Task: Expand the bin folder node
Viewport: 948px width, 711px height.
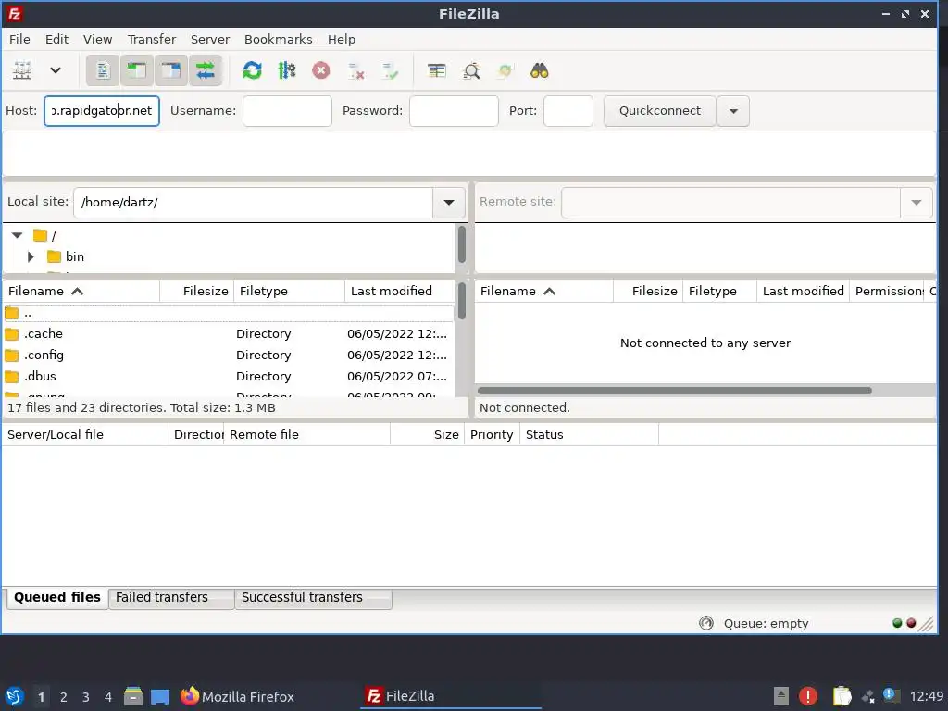Action: click(31, 256)
